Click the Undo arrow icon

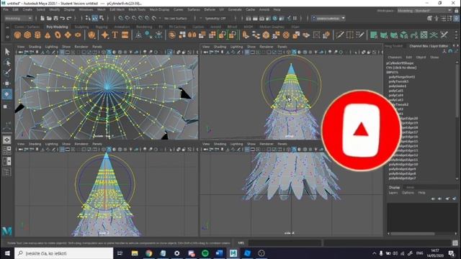click(63, 18)
